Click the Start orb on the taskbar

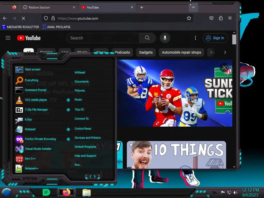6,192
